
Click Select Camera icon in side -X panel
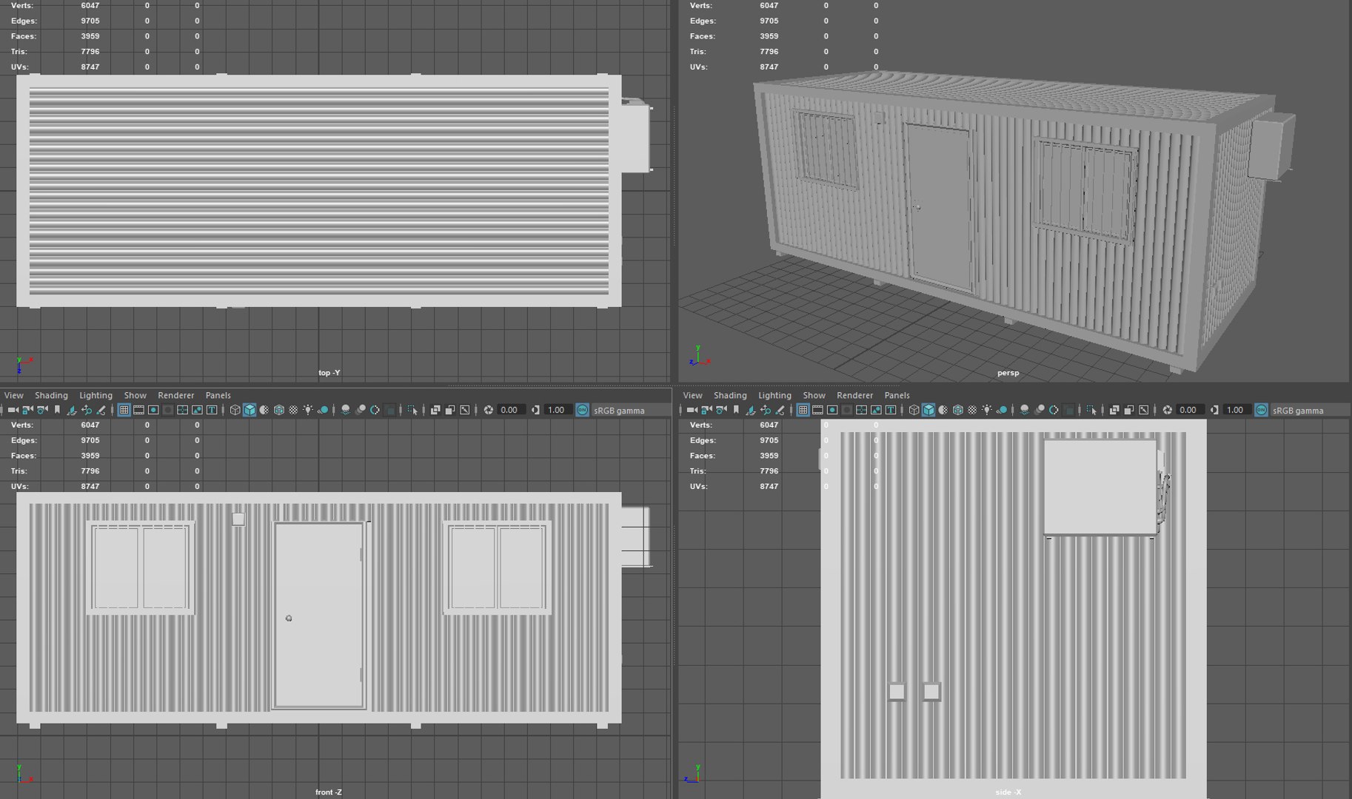click(692, 410)
